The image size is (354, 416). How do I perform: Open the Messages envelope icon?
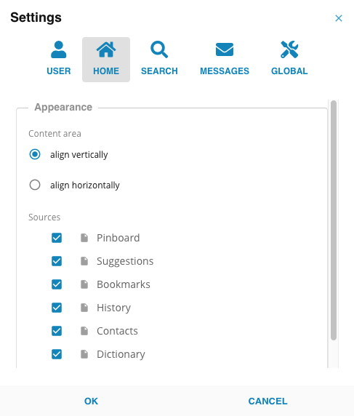tap(225, 49)
